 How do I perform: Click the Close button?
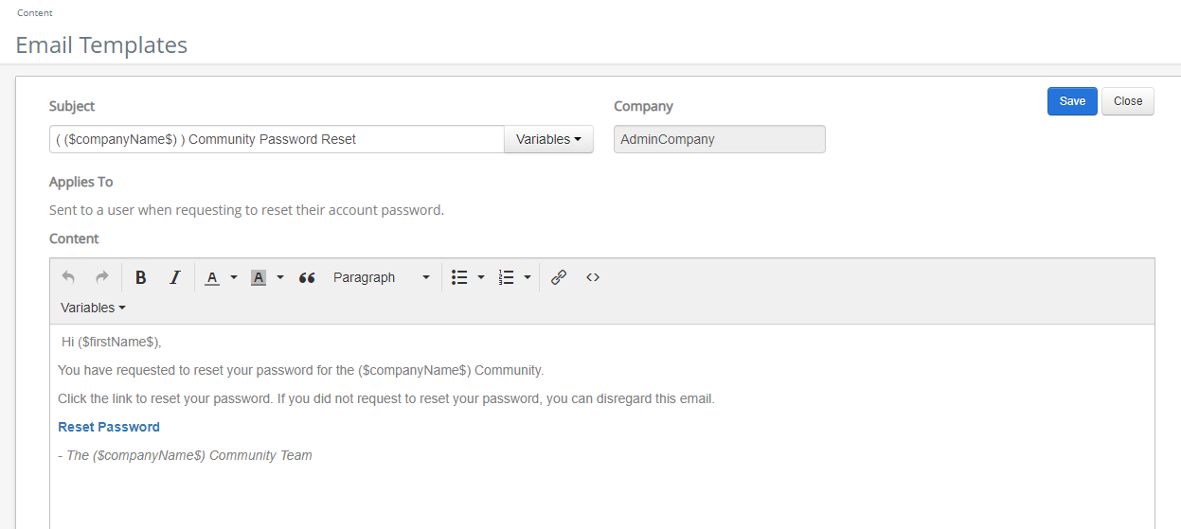tap(1127, 101)
